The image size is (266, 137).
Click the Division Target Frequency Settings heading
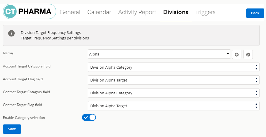(x=51, y=32)
